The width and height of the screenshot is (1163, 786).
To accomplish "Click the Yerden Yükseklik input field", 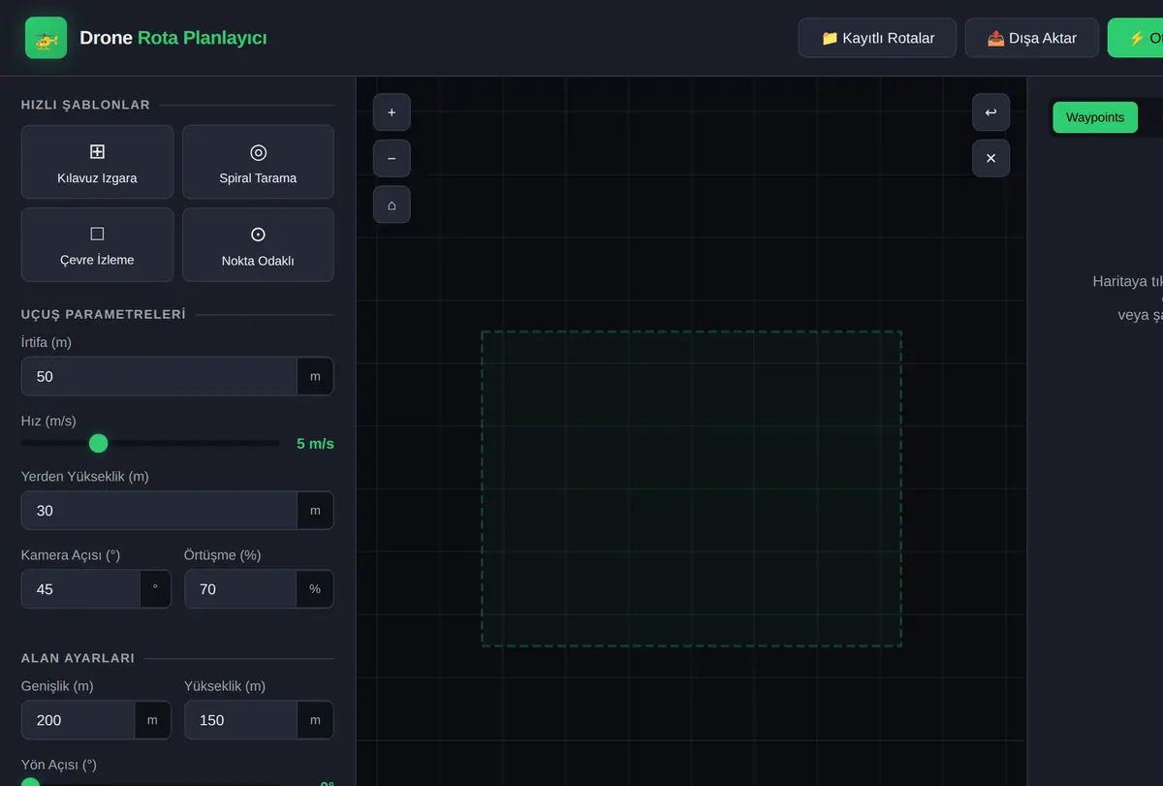I will [159, 511].
